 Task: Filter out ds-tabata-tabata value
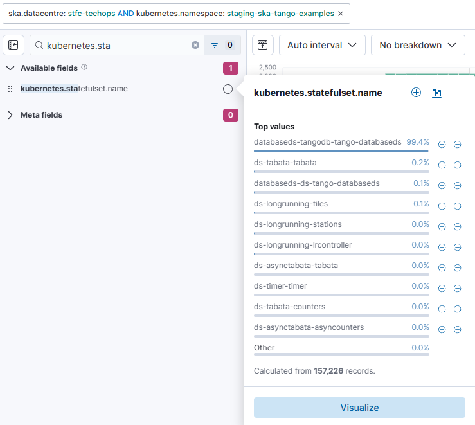[x=457, y=165]
